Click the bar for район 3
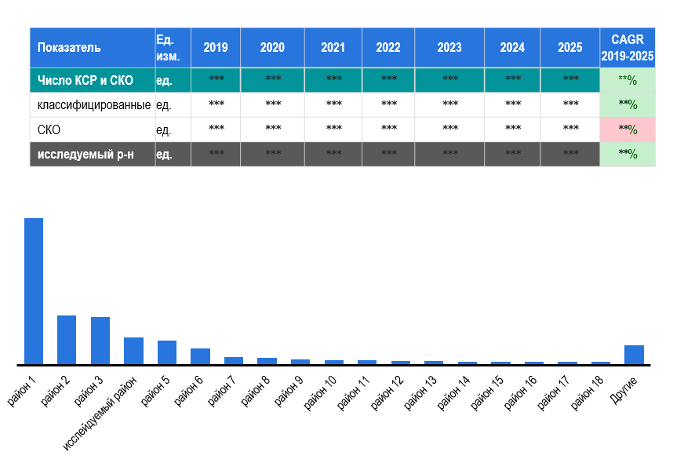The width and height of the screenshot is (673, 463). click(x=100, y=341)
